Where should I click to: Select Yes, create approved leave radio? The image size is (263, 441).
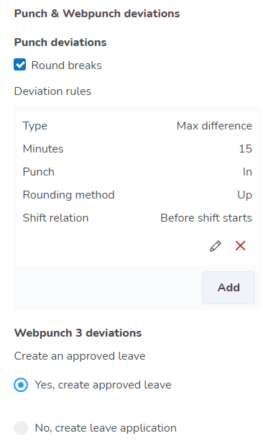(21, 385)
